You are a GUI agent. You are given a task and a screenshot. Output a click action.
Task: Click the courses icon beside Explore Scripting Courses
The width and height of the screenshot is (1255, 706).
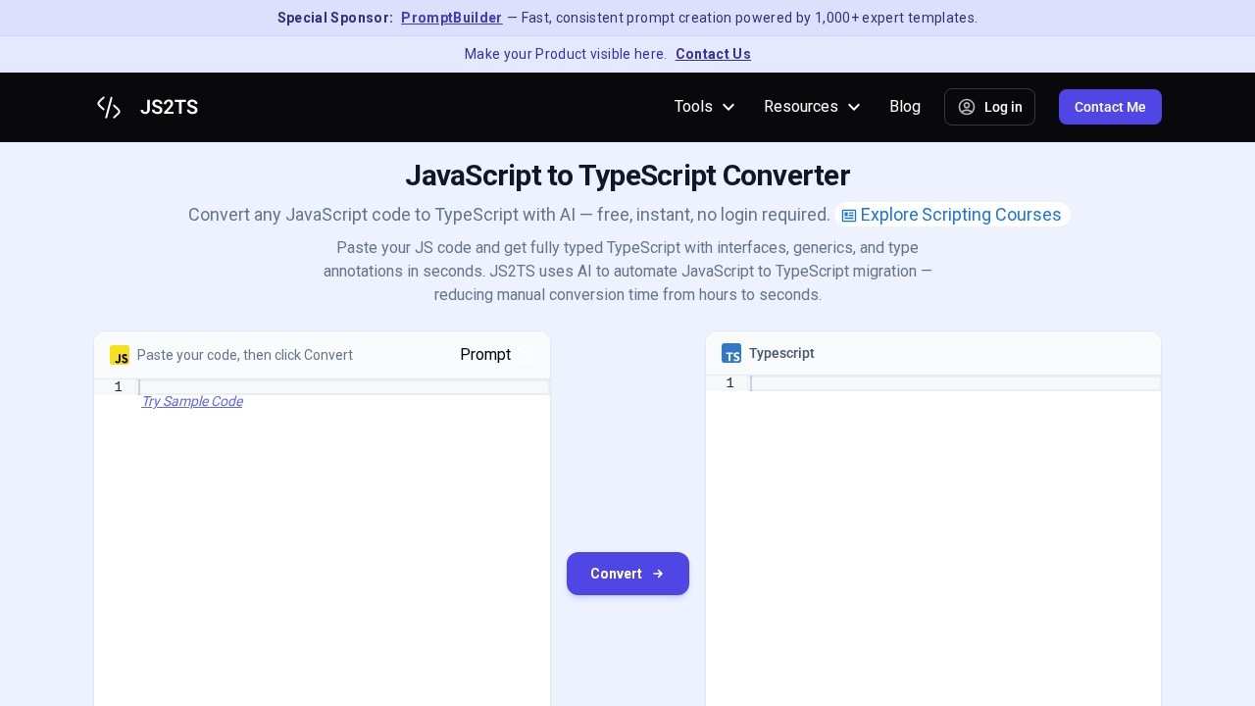point(849,216)
